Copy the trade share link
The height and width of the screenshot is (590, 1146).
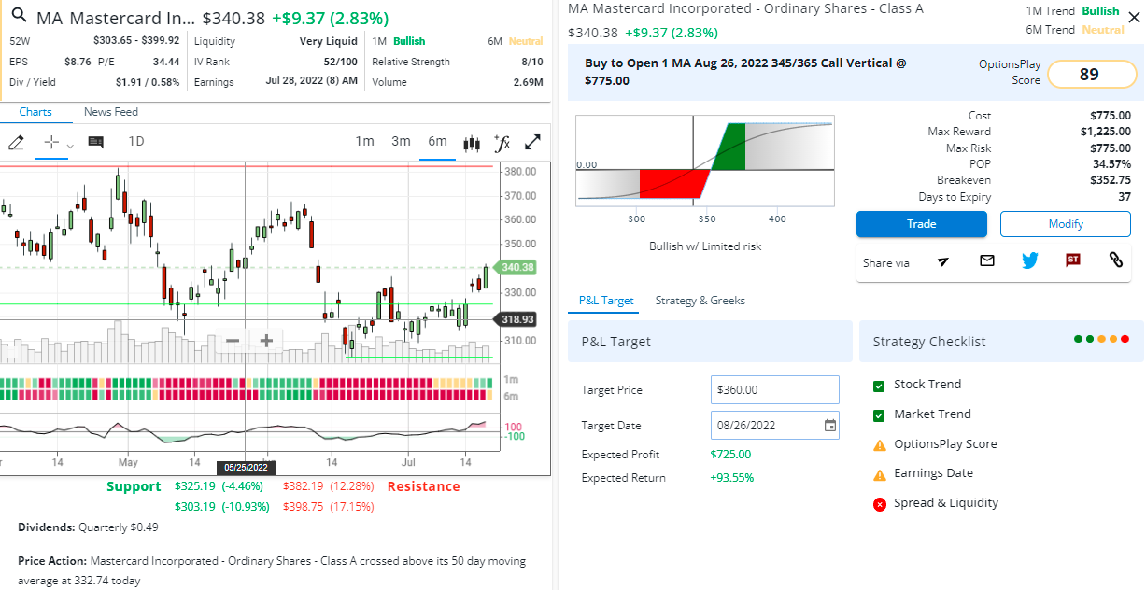tap(1116, 260)
